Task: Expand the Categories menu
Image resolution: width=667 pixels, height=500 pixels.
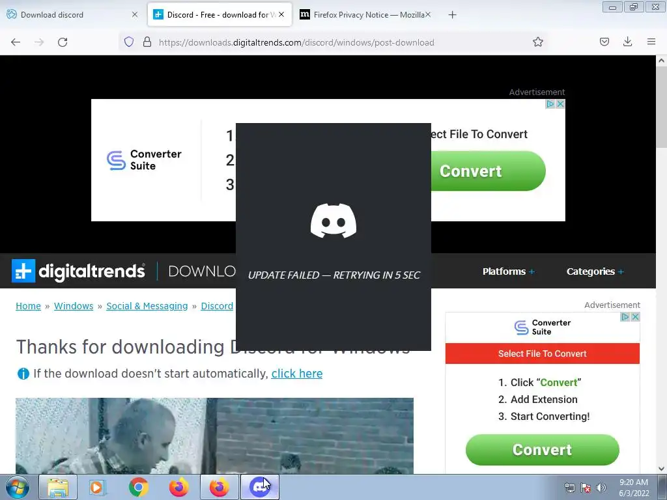Action: [x=595, y=271]
